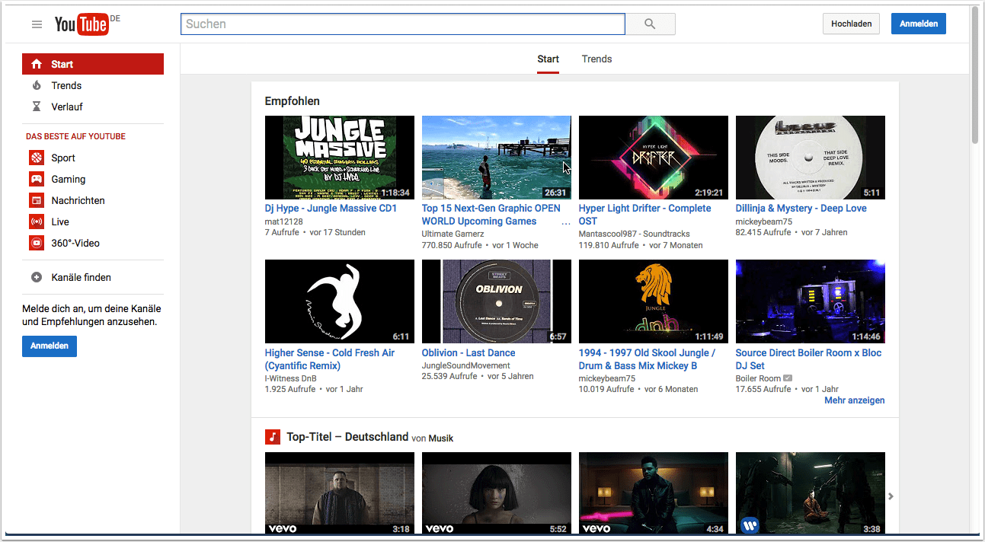Image resolution: width=985 pixels, height=542 pixels.
Task: Click into the Suchen search field
Action: point(402,24)
